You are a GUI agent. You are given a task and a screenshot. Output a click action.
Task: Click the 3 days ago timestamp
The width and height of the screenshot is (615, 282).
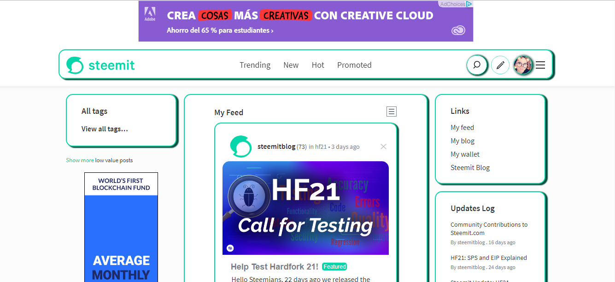tap(345, 147)
